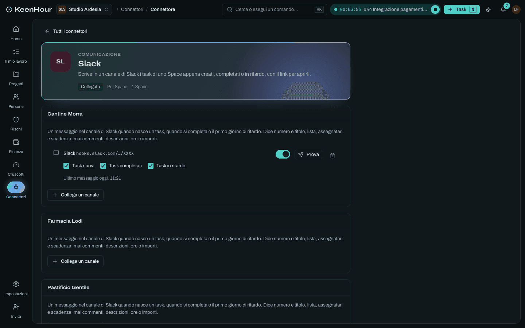
Task: Click the Farmacia Lodi section heading
Action: [65, 221]
